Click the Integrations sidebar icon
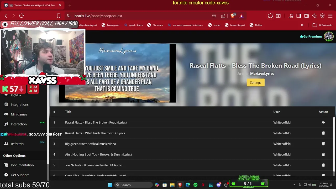 [x=6, y=104]
